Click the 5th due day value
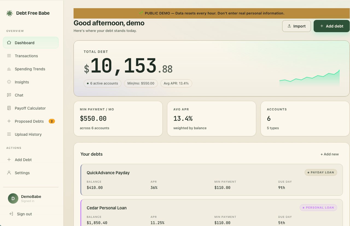350x226 pixels. click(282, 223)
